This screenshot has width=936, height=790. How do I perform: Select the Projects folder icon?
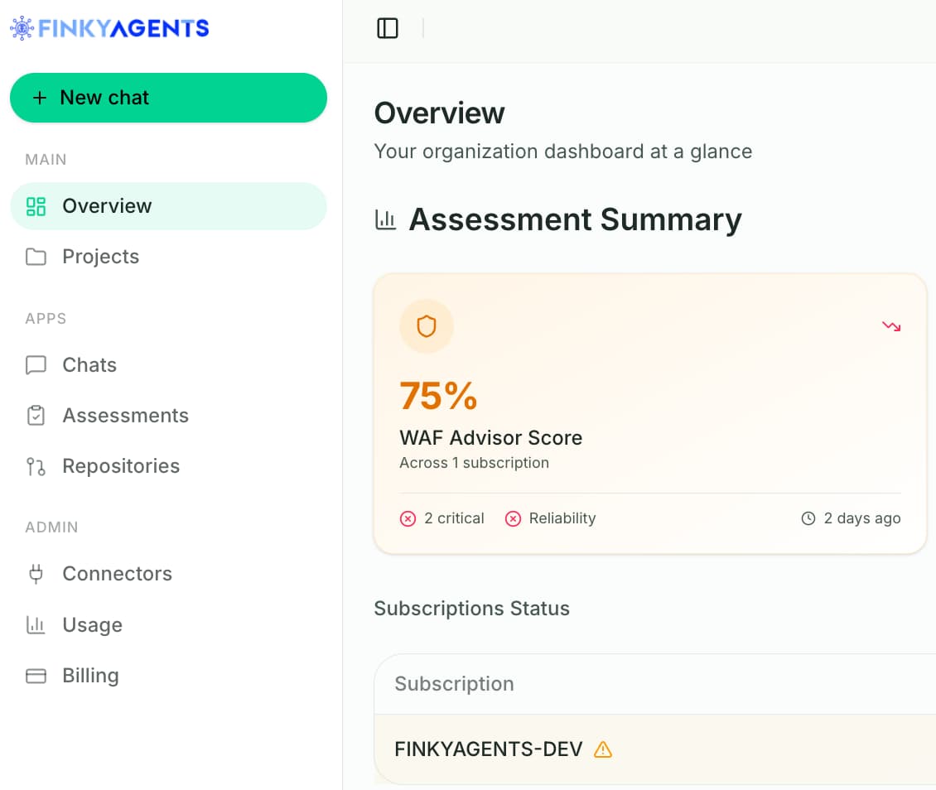(x=36, y=257)
